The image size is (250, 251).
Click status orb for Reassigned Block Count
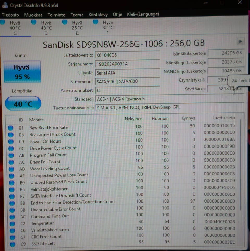[x=11, y=135]
